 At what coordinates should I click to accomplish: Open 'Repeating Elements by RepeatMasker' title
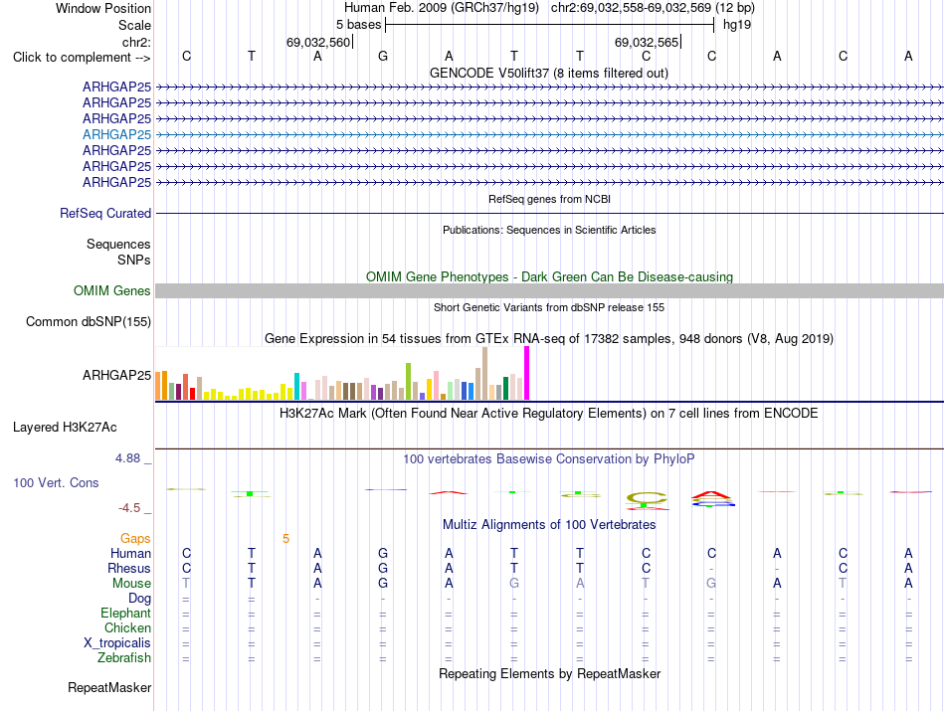pos(550,673)
